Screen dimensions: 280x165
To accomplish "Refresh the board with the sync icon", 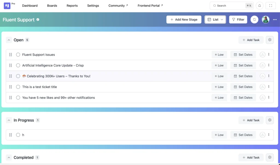I will pyautogui.click(x=254, y=19).
